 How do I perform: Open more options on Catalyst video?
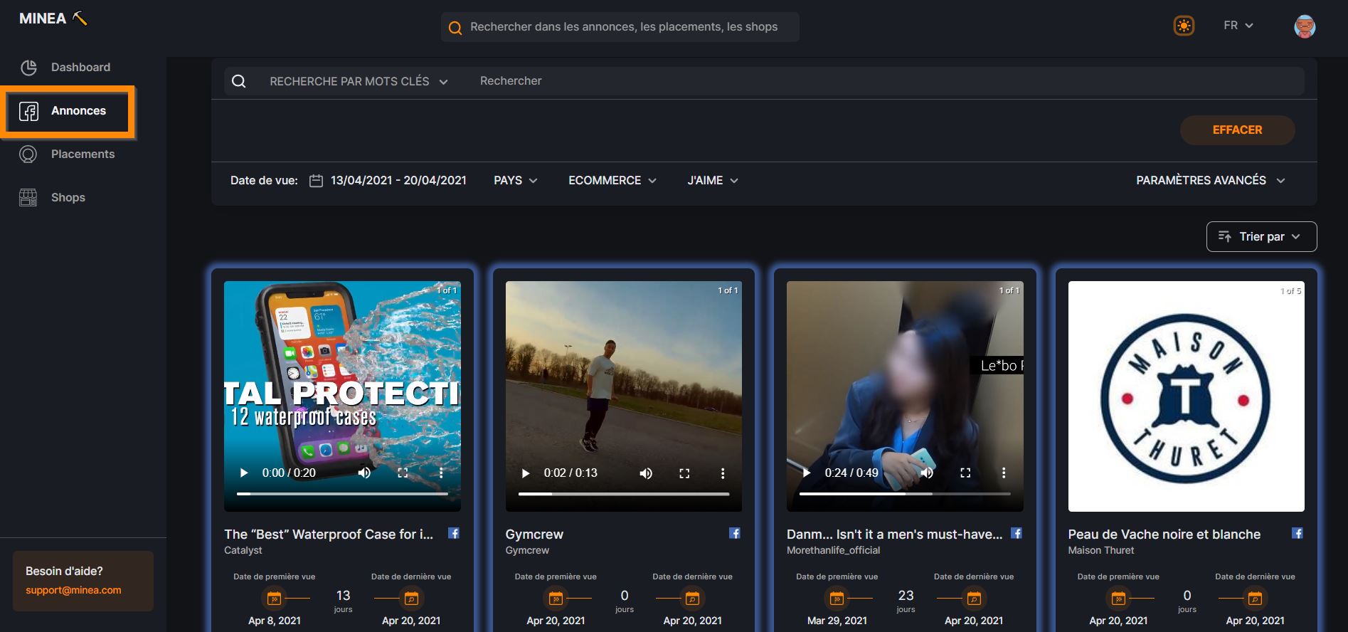tap(441, 473)
